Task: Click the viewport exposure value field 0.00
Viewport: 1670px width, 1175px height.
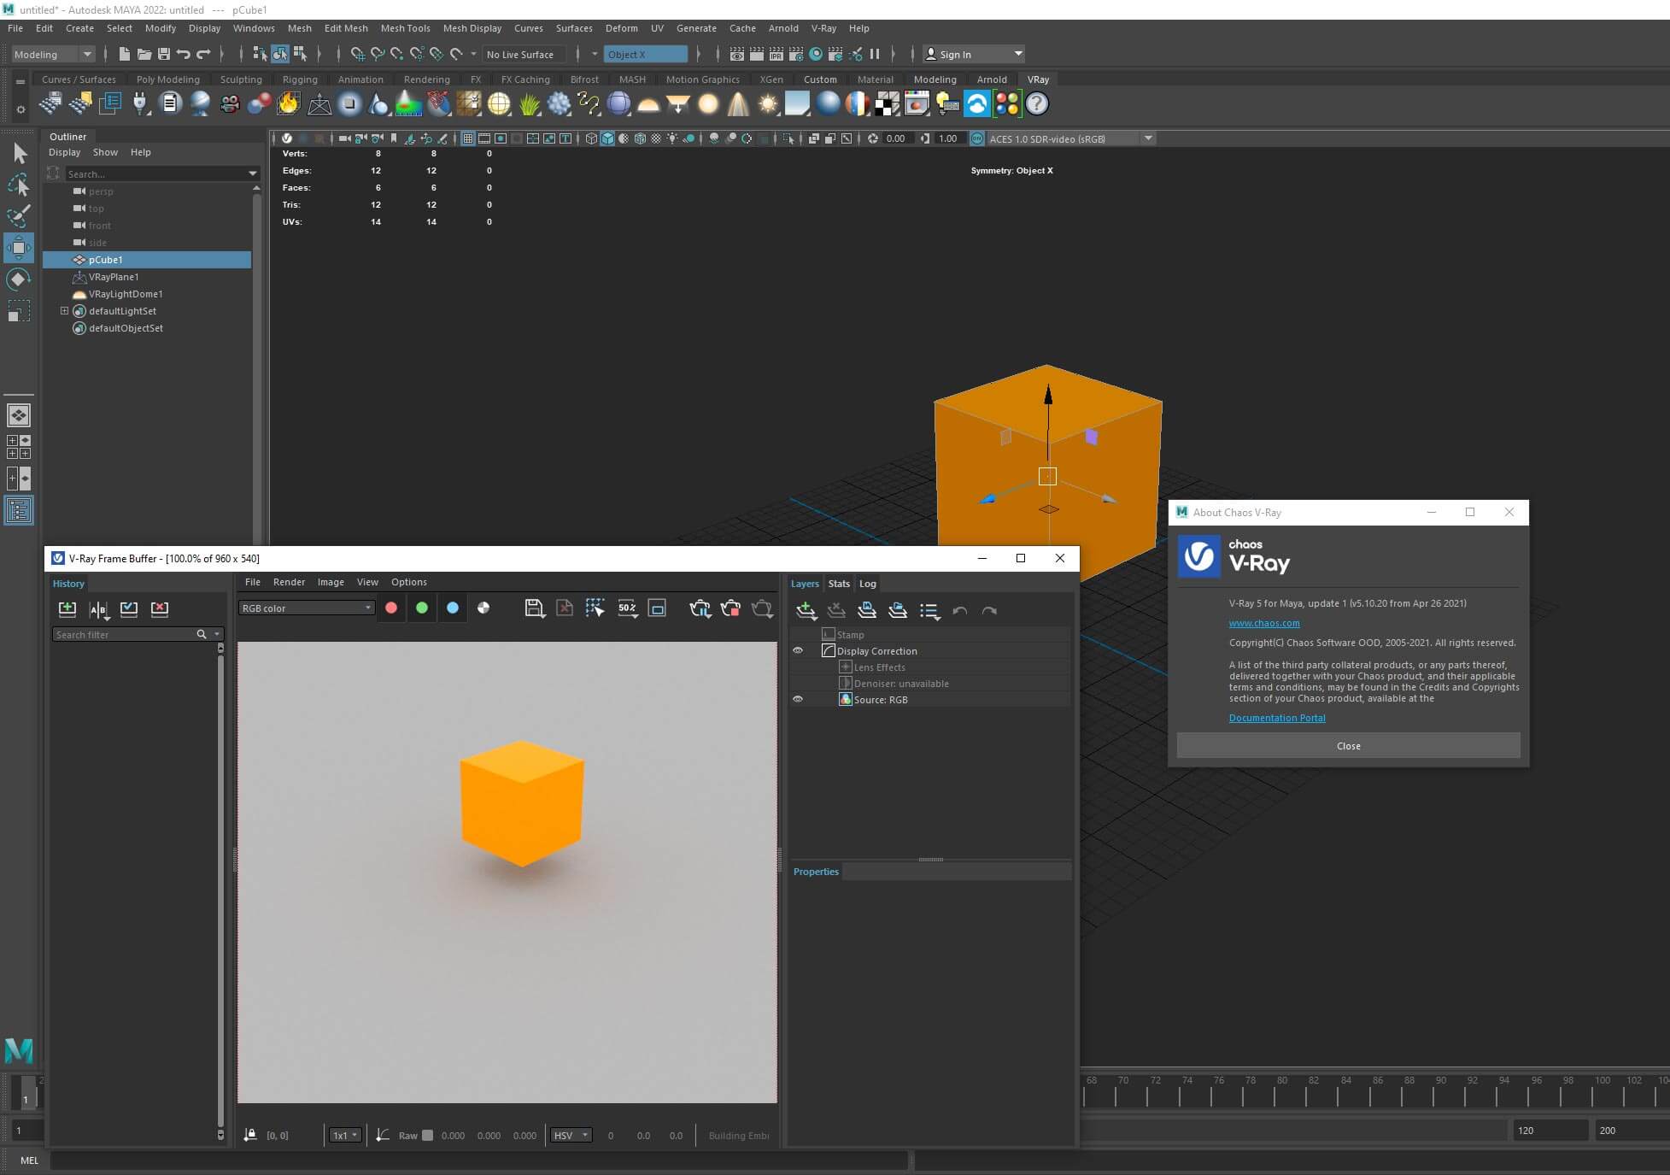Action: coord(896,138)
